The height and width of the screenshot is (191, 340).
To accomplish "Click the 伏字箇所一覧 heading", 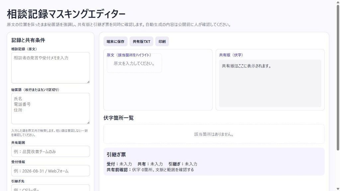I will click(x=119, y=118).
